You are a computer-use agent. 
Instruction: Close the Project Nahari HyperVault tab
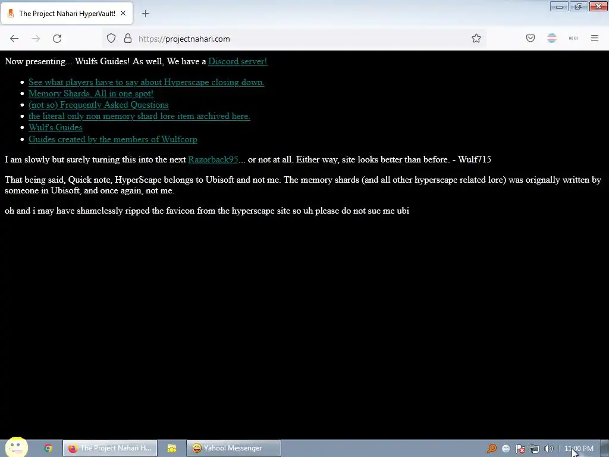tap(123, 13)
